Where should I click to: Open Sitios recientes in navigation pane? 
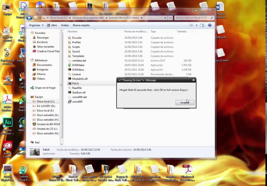coord(45,47)
